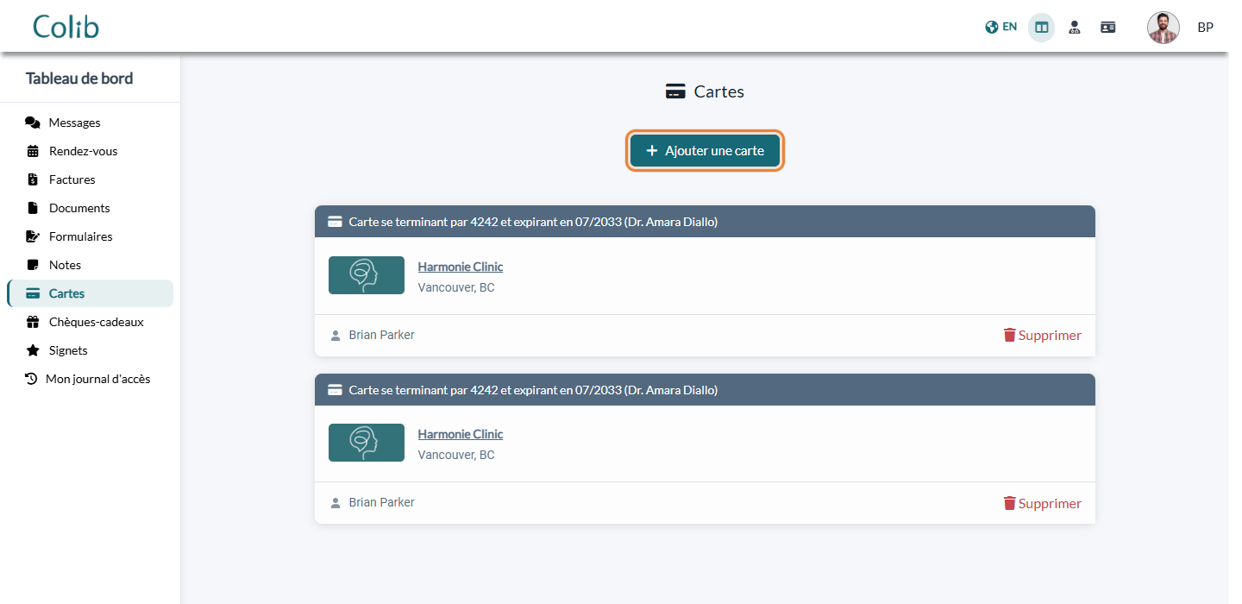The height and width of the screenshot is (604, 1242).
Task: Delete the second card with Supprimer
Action: point(1042,503)
